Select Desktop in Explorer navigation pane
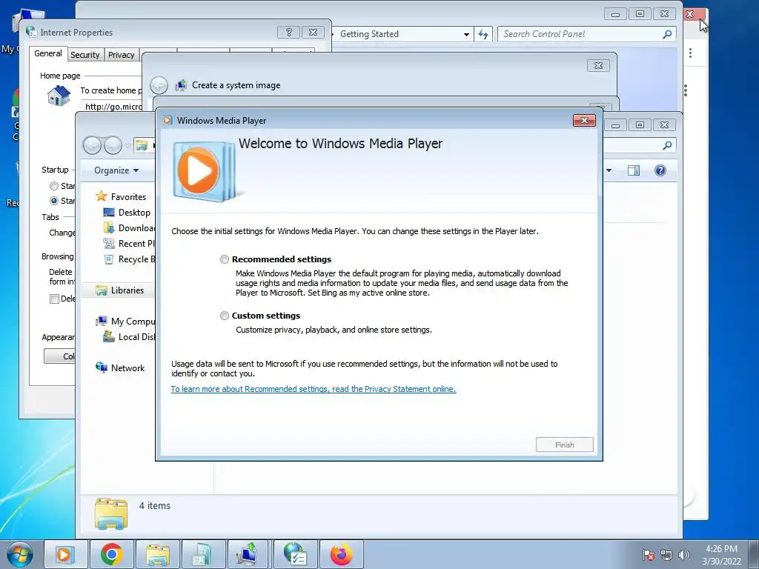The image size is (759, 569). pos(134,213)
